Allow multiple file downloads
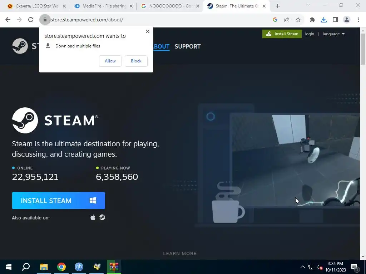The image size is (366, 274). pos(110,61)
